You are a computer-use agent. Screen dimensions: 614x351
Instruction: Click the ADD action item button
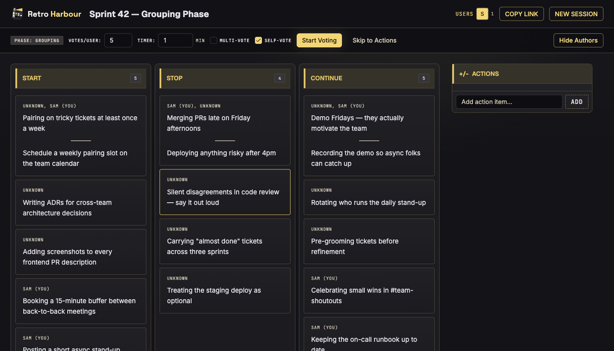tap(577, 102)
